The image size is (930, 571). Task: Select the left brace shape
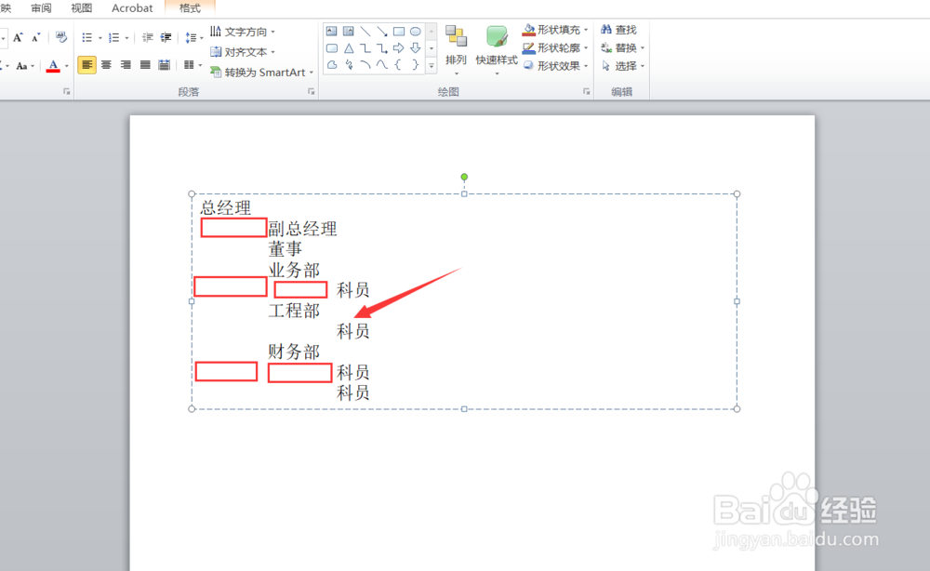[x=399, y=64]
